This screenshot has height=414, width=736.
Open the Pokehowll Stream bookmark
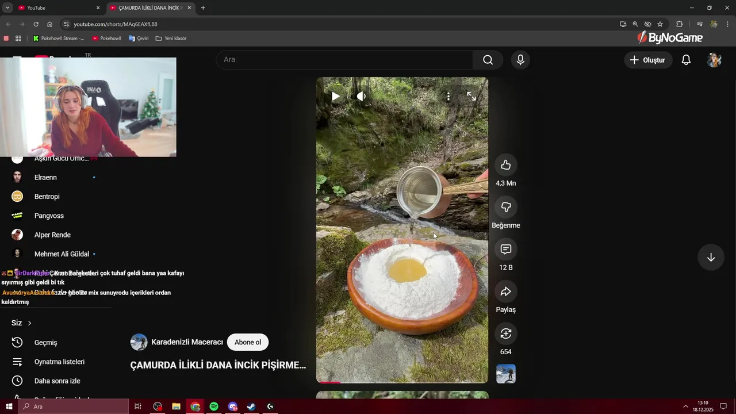click(59, 39)
